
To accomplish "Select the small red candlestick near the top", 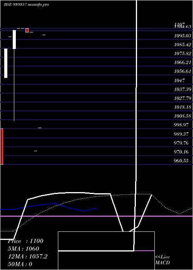I will point(27,30).
